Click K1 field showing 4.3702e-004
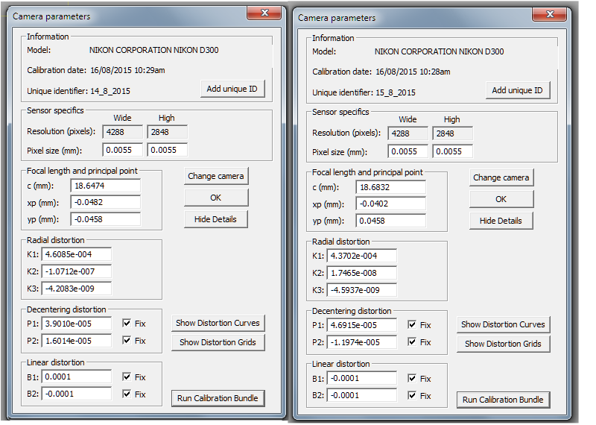The height and width of the screenshot is (425, 596). [x=362, y=256]
